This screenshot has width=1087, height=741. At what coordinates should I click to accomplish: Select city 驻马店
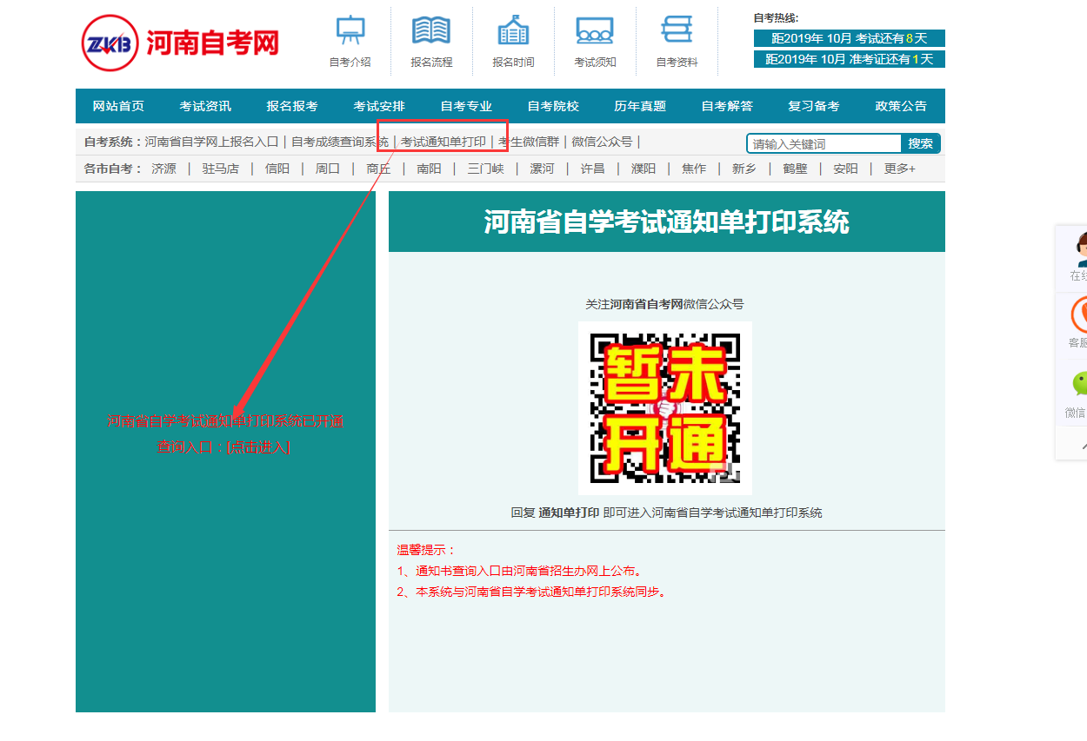pyautogui.click(x=220, y=169)
